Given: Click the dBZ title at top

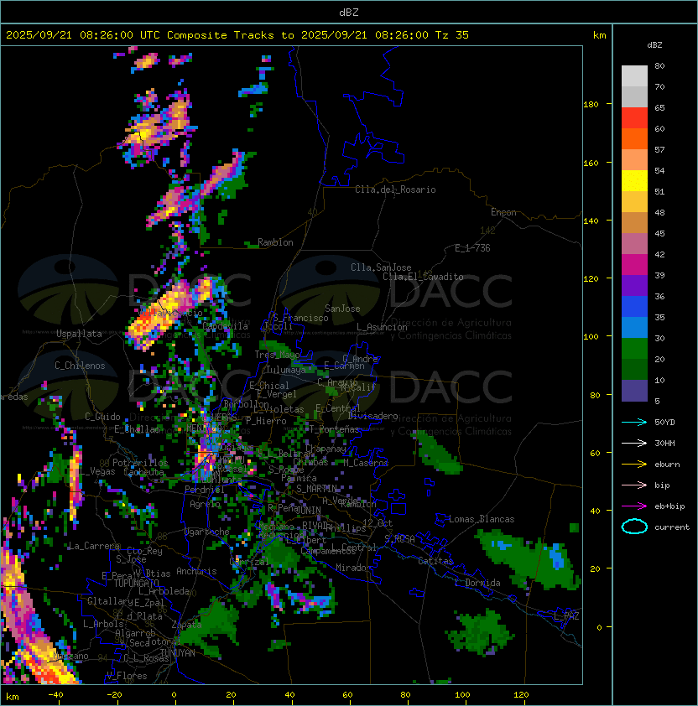Looking at the screenshot, I should click(349, 12).
